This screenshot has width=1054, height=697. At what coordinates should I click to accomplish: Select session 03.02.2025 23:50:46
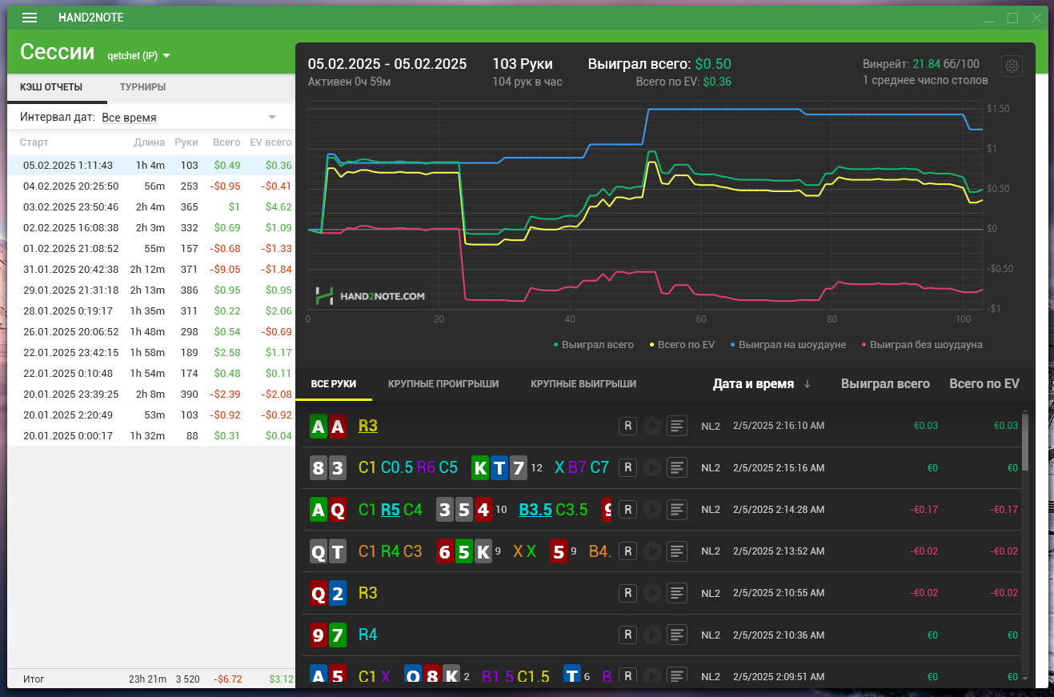pyautogui.click(x=151, y=207)
